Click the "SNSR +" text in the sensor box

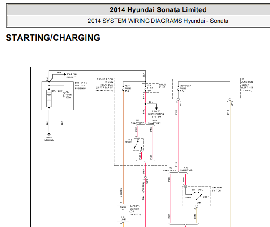click(123, 208)
